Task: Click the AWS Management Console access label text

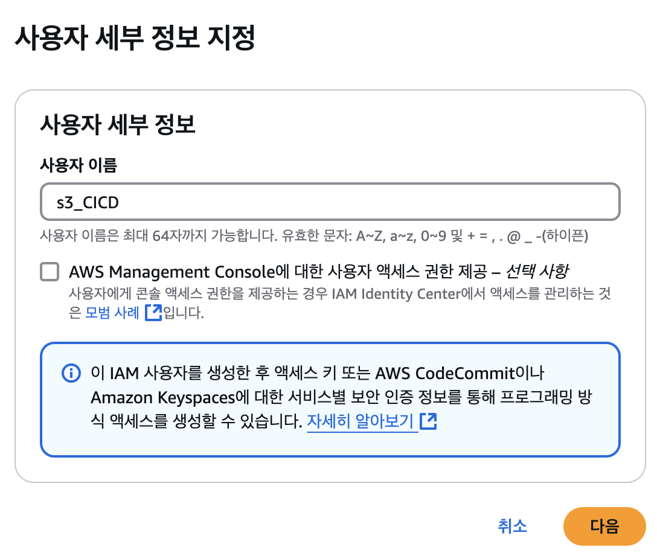Action: 278,272
